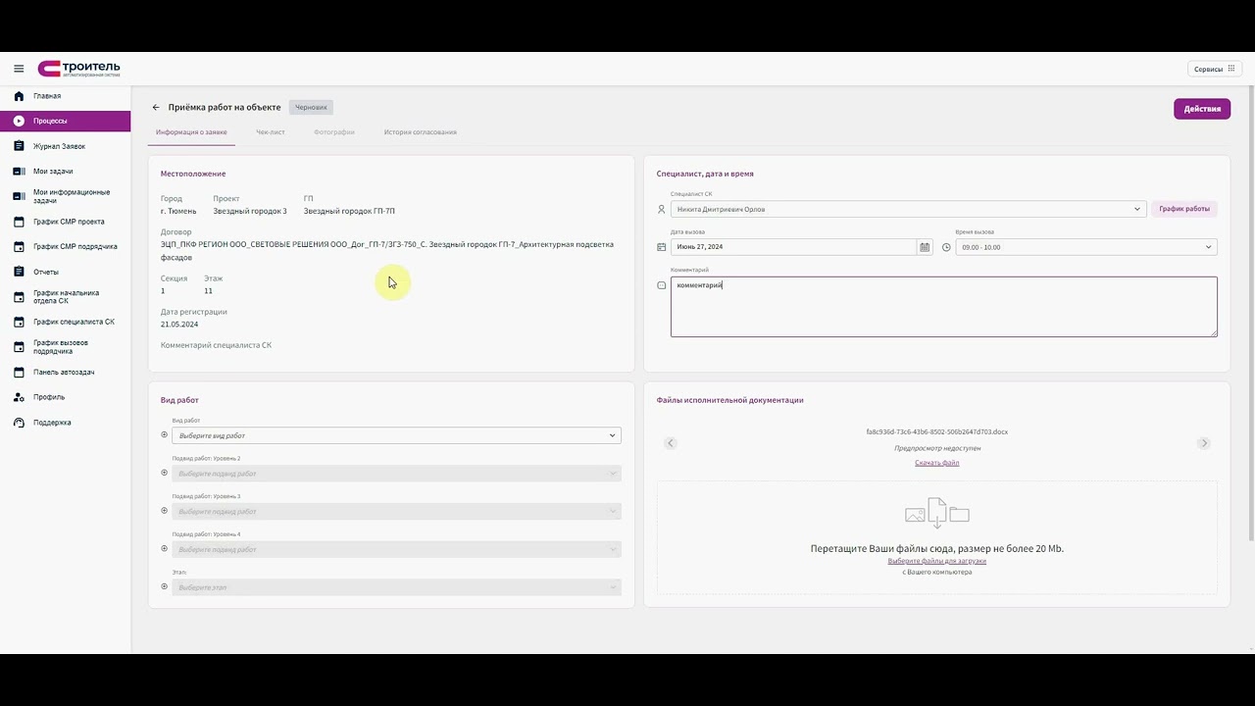Open the Подвид работ Уровень 2 dropdown
The width and height of the screenshot is (1255, 706).
click(396, 474)
